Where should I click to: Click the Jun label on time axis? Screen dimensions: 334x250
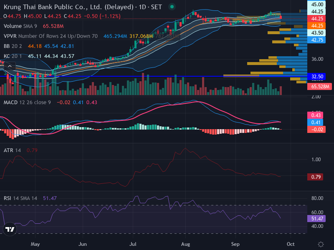point(83,244)
